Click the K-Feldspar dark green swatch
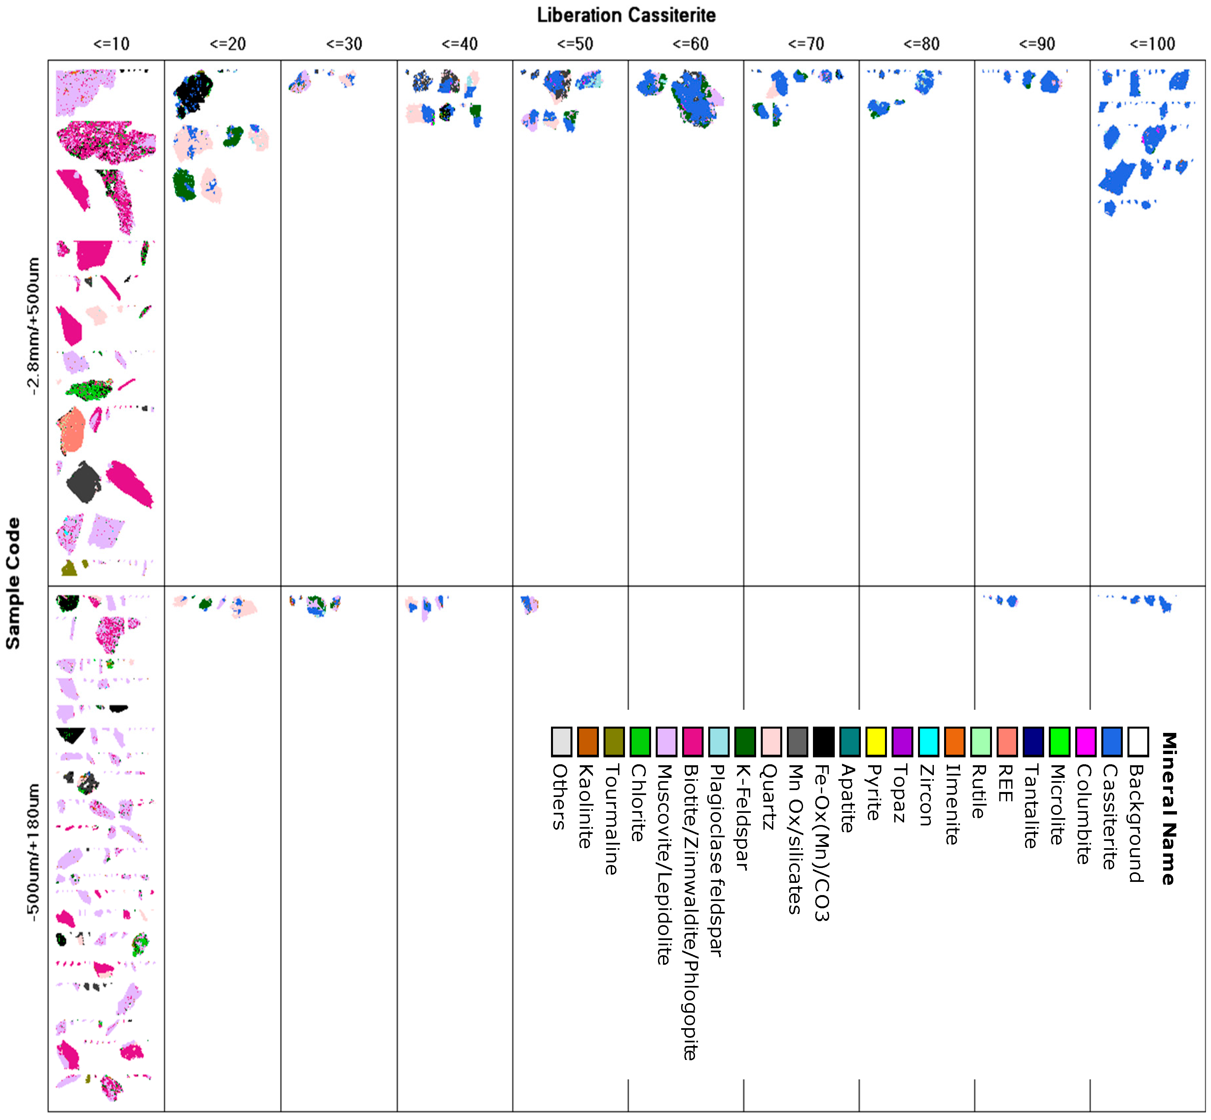This screenshot has height=1120, width=1211. click(745, 742)
